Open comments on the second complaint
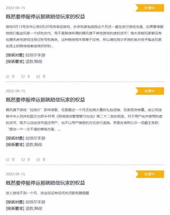 click(x=23, y=160)
